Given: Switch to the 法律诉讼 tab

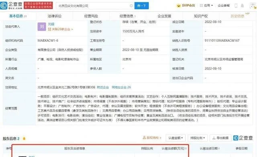Looking at the screenshot, I should point(55,16).
